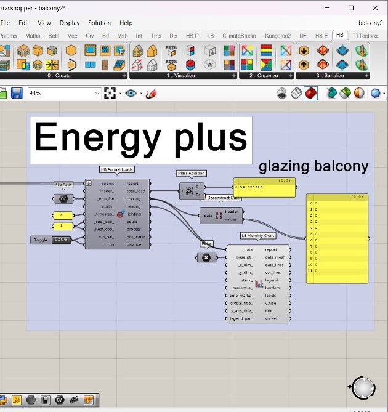Viewport: 388px width, 412px height.
Task: Click the yellow panel with value 6
Action: [63, 216]
